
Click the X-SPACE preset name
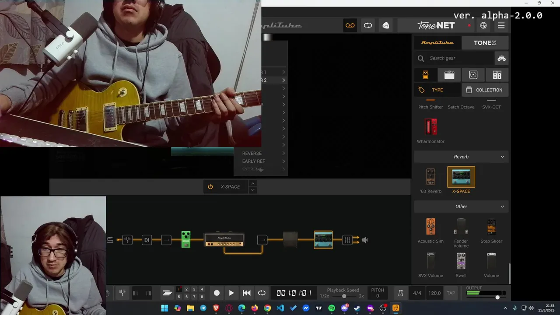[x=230, y=187]
